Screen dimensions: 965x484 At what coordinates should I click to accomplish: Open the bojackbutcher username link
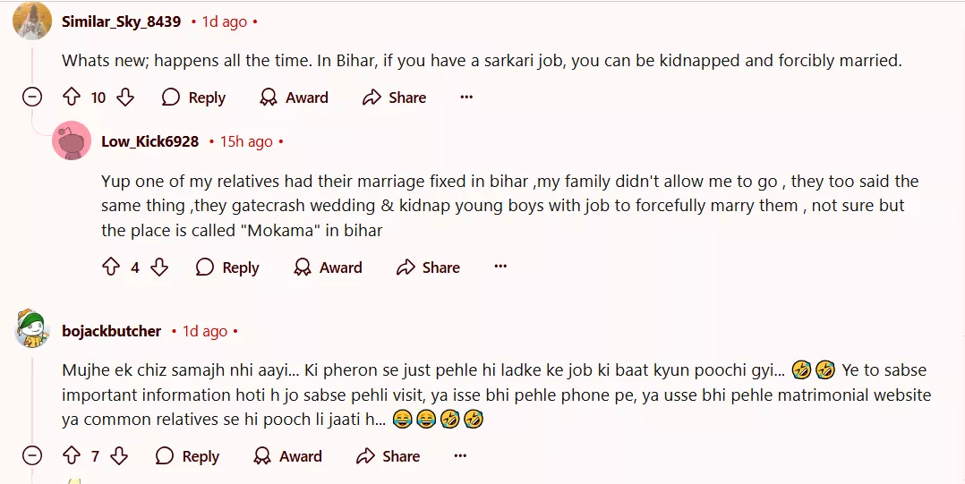pyautogui.click(x=112, y=331)
